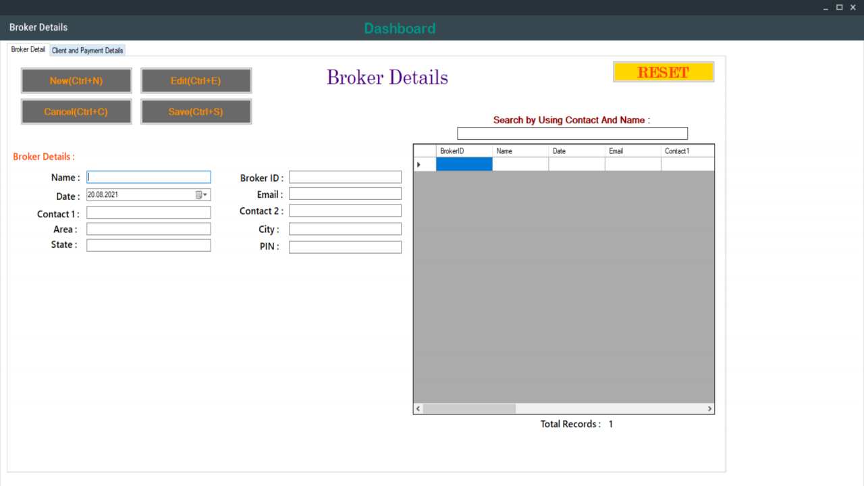Sort grid by Date column header

576,151
